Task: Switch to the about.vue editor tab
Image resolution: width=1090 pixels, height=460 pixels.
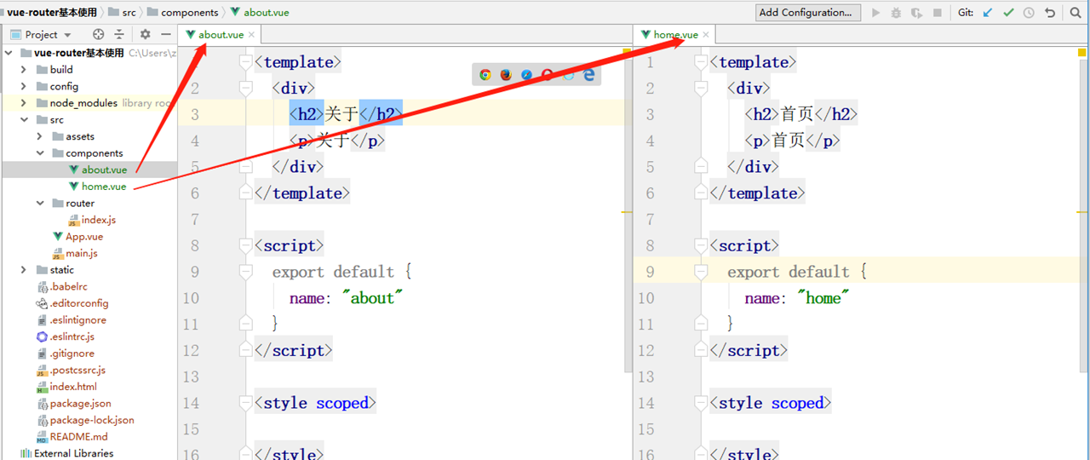Action: click(220, 35)
